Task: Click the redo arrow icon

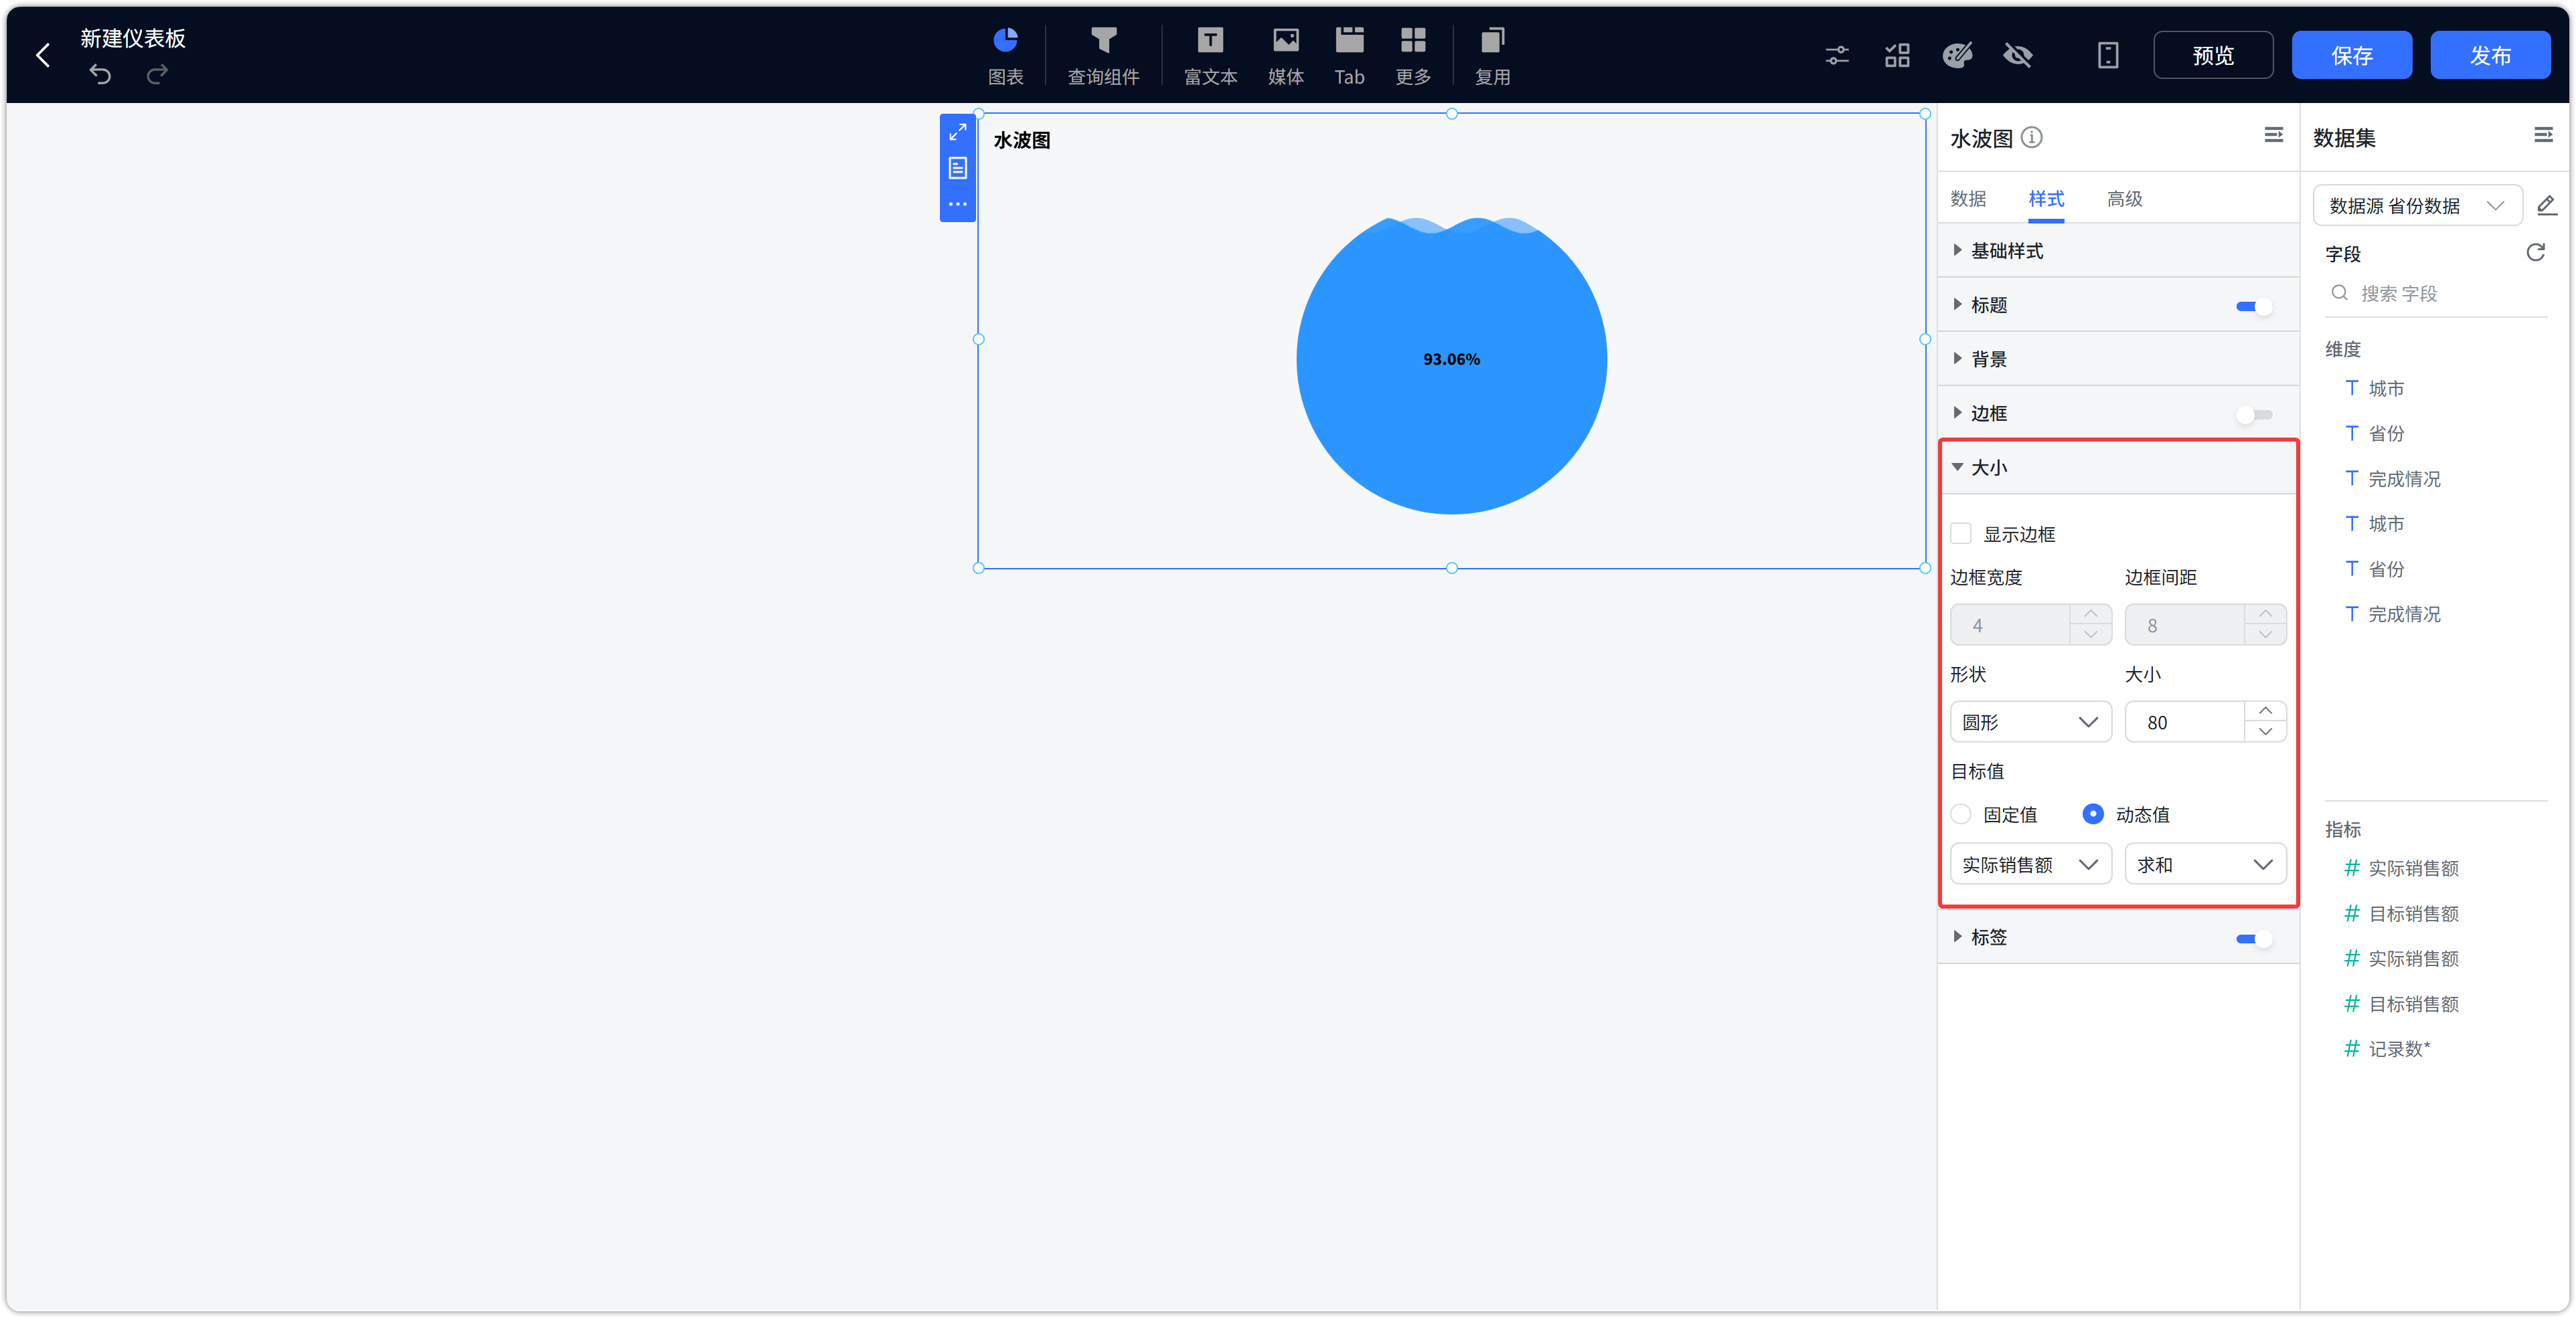Action: coord(157,74)
